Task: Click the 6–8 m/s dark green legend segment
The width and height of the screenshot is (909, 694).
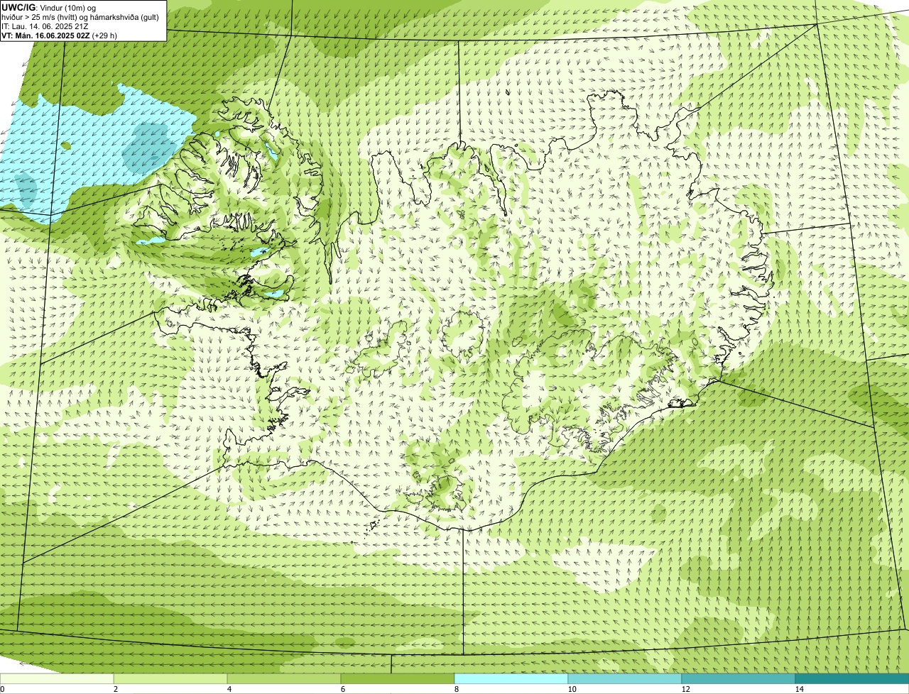Action: pyautogui.click(x=398, y=678)
